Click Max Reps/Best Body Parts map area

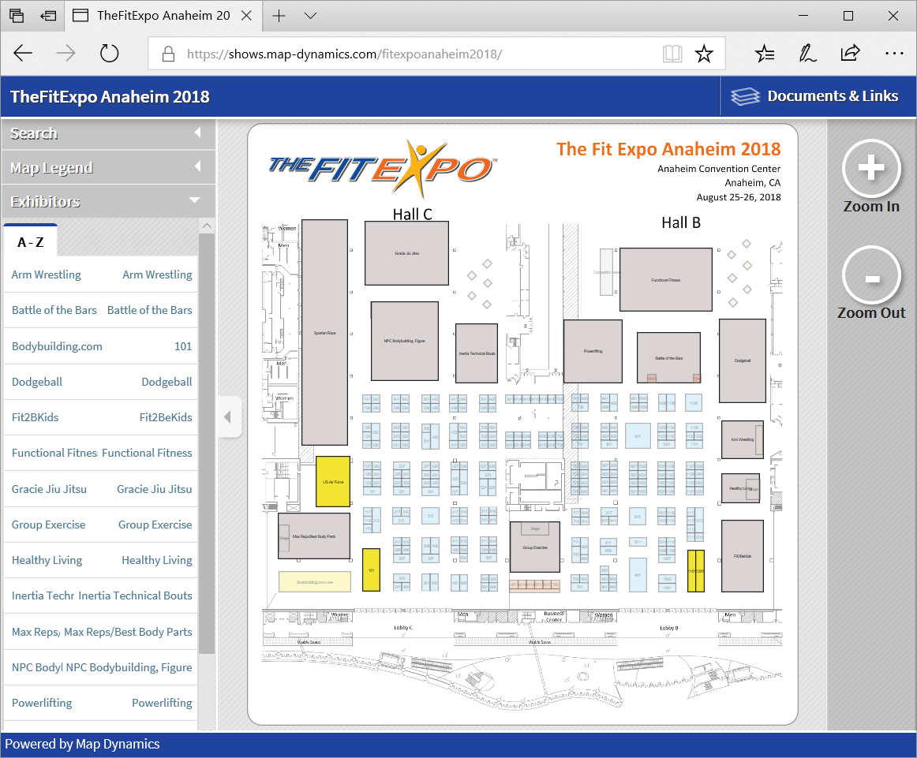313,536
